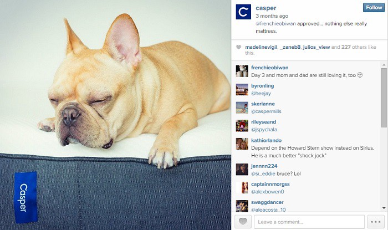Click the skerianne commenter name

263,104
